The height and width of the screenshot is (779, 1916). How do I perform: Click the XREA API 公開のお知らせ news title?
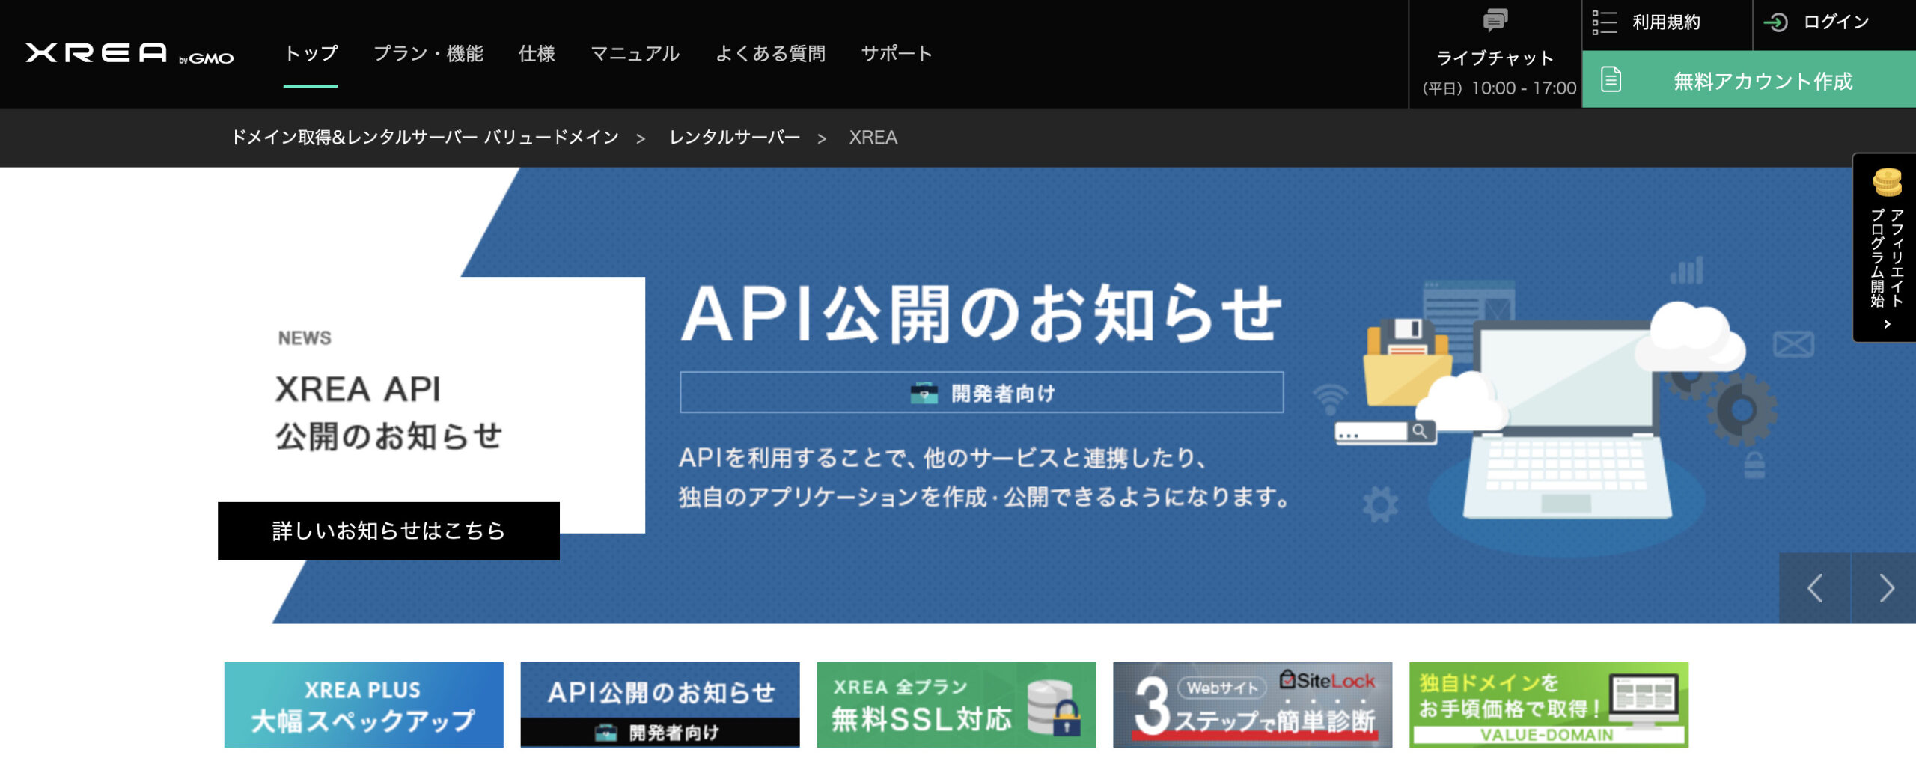pos(388,412)
